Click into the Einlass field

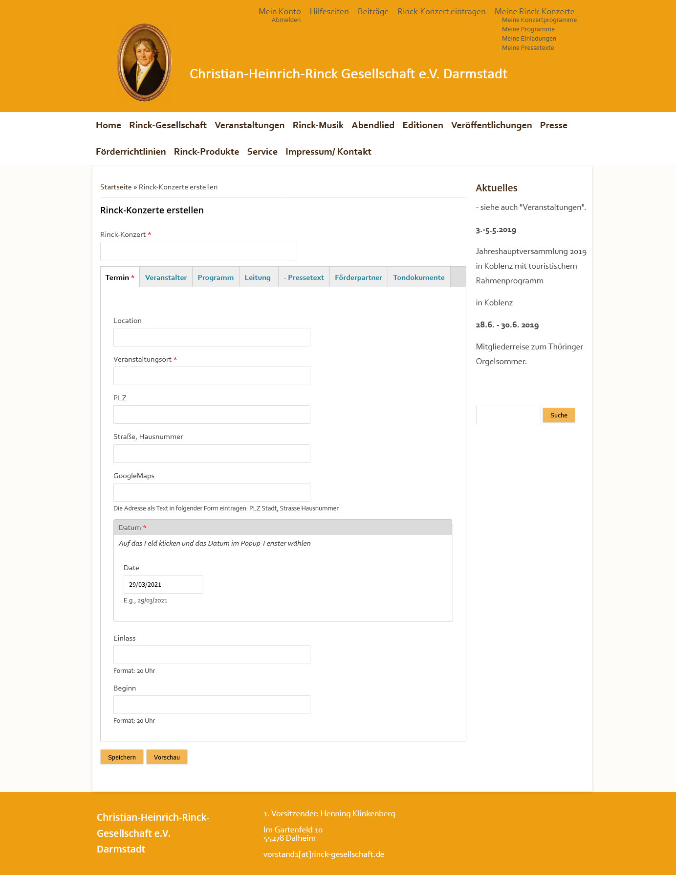click(212, 655)
